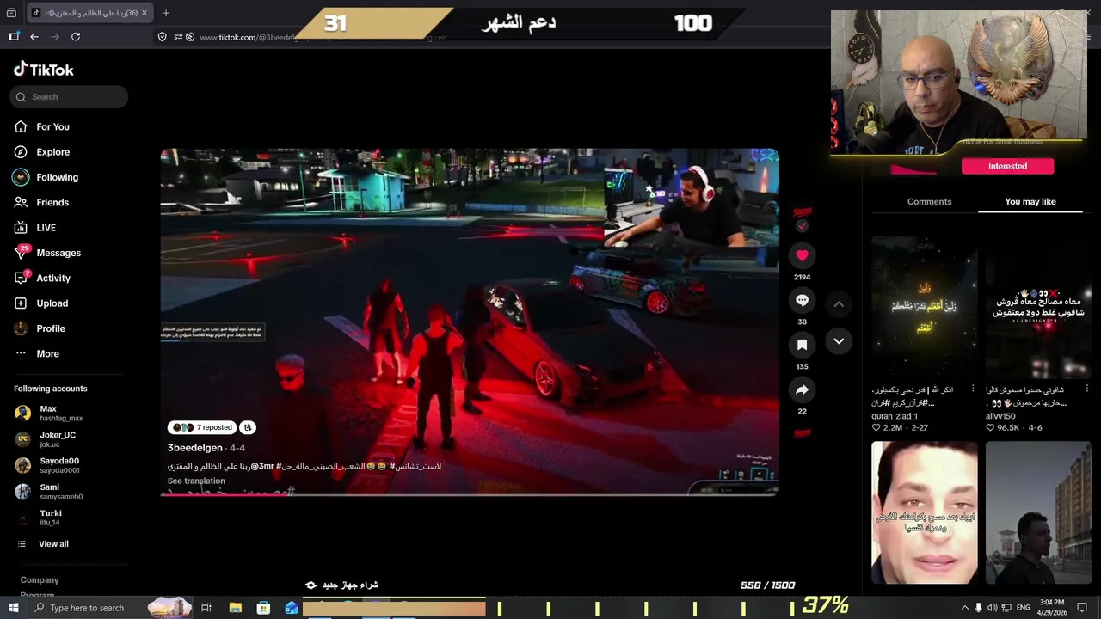This screenshot has height=619, width=1101.
Task: Open the ENG language selector
Action: click(x=1023, y=608)
